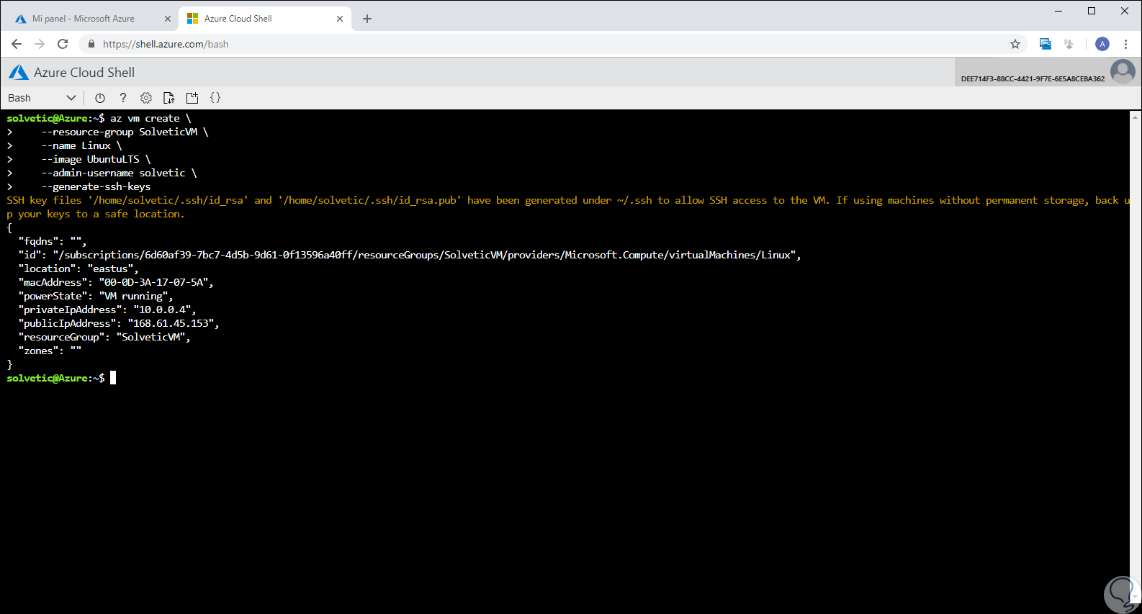Click the upload/download files icon
Viewport: 1142px width, 614px height.
(x=169, y=98)
